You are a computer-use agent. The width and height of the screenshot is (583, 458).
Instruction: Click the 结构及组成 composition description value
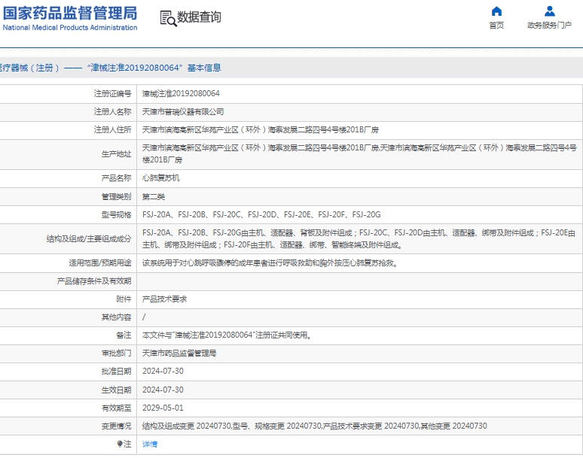point(359,238)
